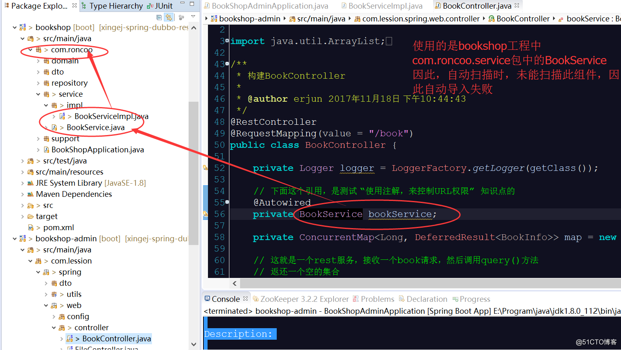Collapse the web package
The width and height of the screenshot is (621, 350).
coord(46,306)
